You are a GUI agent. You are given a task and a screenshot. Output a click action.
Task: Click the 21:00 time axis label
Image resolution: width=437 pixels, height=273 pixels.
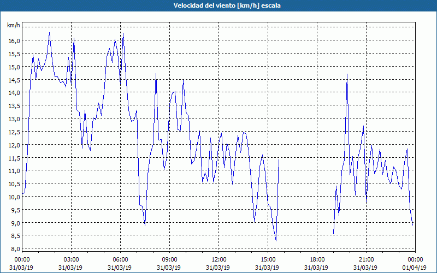(x=366, y=260)
